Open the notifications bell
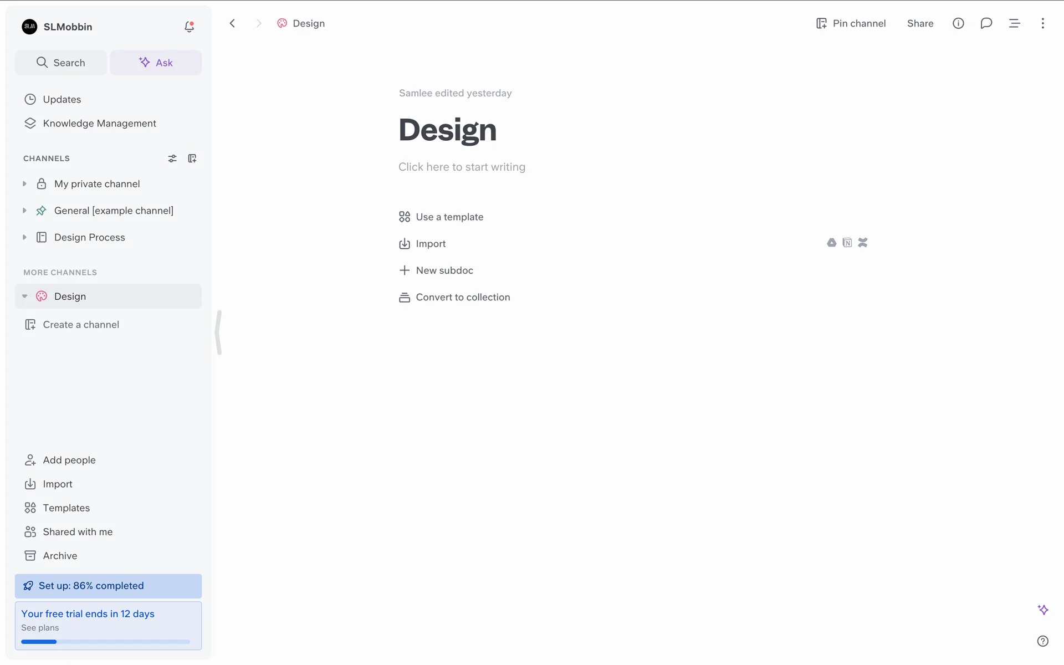The height and width of the screenshot is (665, 1064). tap(189, 27)
